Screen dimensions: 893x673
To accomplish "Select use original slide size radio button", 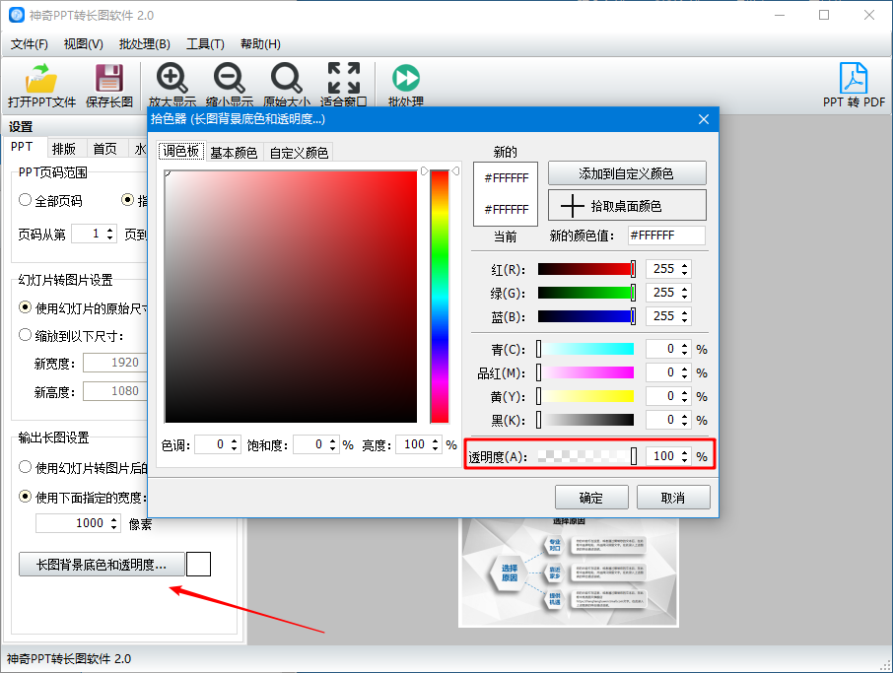I will [x=25, y=307].
